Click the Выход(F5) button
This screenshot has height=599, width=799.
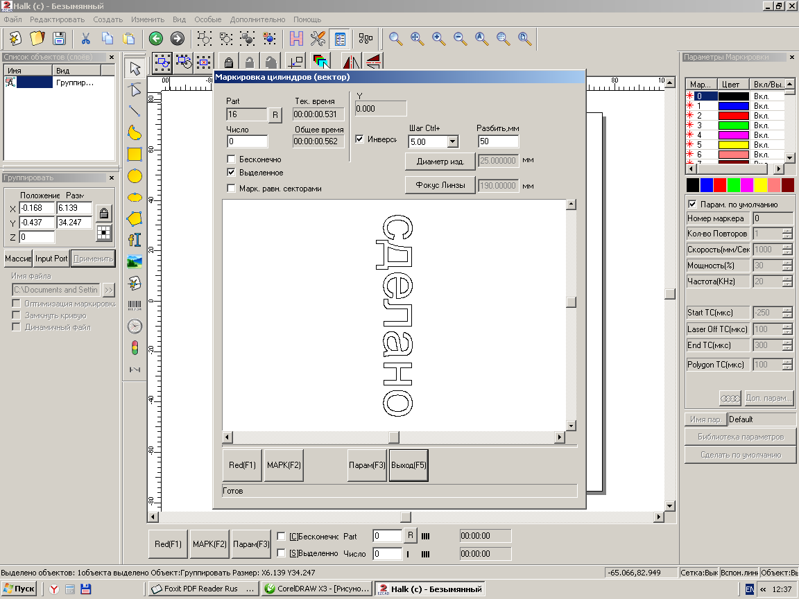point(408,465)
